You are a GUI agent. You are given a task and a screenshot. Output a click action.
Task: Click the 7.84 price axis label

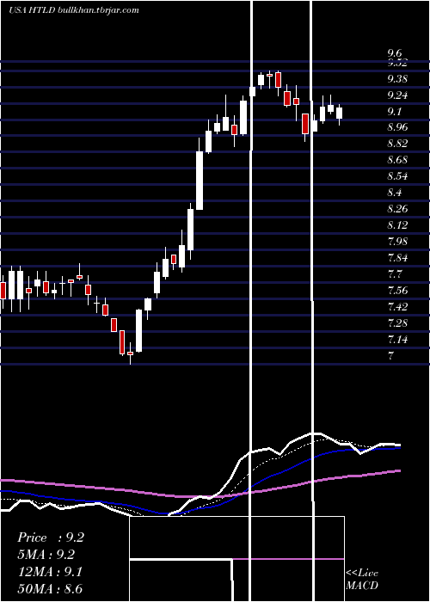pyautogui.click(x=397, y=258)
